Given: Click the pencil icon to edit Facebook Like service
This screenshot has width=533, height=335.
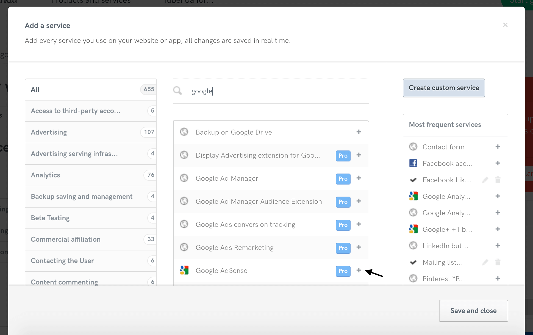Looking at the screenshot, I should pyautogui.click(x=485, y=180).
